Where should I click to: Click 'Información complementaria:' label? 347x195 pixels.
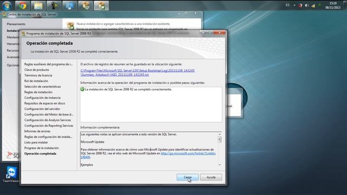[x=100, y=128]
